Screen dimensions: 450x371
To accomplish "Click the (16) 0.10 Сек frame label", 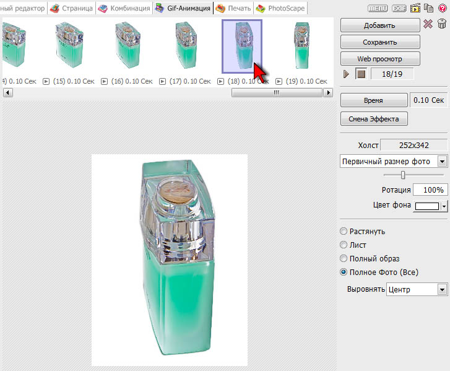I will coord(132,82).
